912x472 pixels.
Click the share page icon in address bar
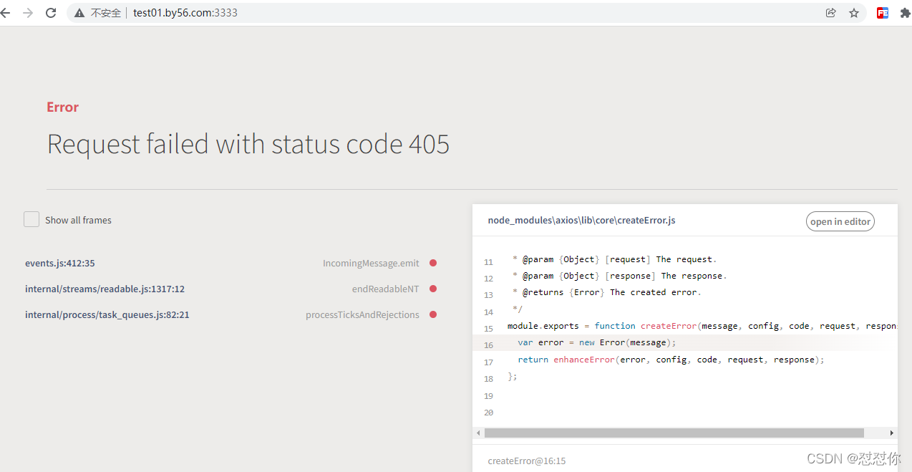pos(830,13)
